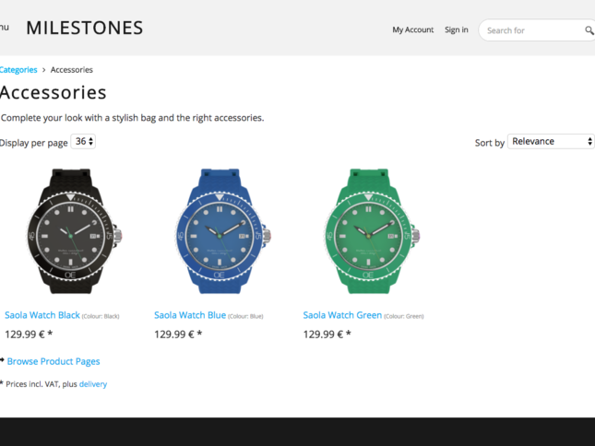Open Saola Watch Blue product link
595x446 pixels.
pyautogui.click(x=190, y=315)
